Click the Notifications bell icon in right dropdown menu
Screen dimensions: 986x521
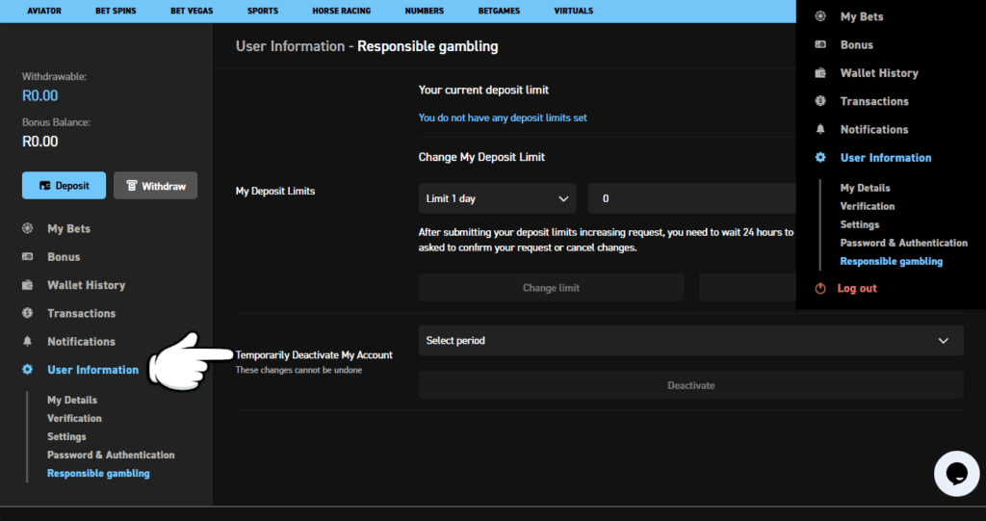pyautogui.click(x=820, y=129)
